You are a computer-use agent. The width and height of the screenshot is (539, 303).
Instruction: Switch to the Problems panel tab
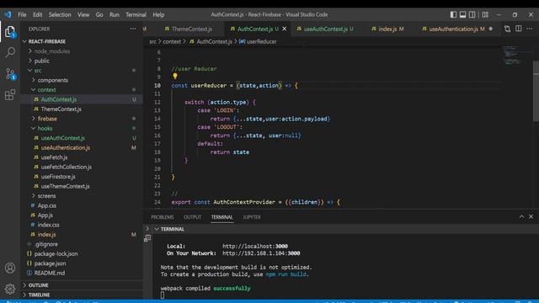click(163, 217)
